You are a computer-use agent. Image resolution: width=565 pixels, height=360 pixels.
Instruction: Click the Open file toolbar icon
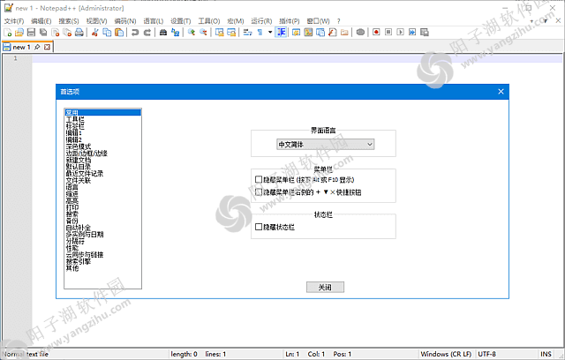point(19,33)
